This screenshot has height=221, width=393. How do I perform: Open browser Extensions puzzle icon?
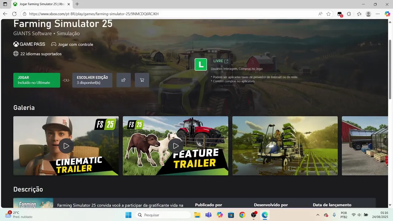pos(349,14)
